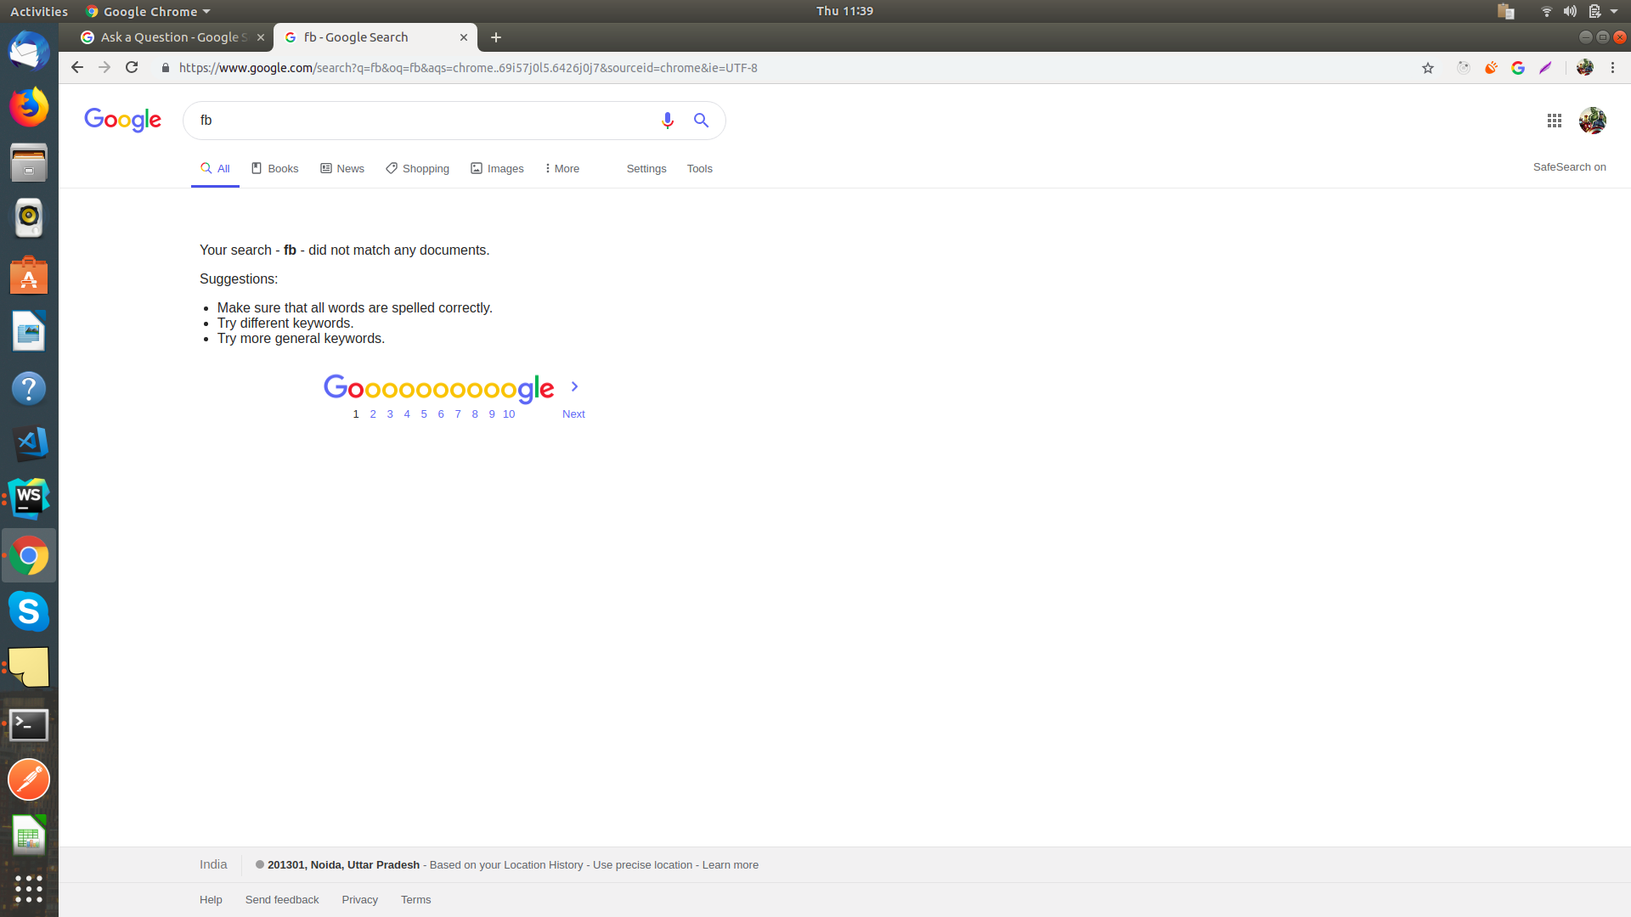This screenshot has height=917, width=1631.
Task: Open the Google account profile avatar
Action: [x=1593, y=121]
